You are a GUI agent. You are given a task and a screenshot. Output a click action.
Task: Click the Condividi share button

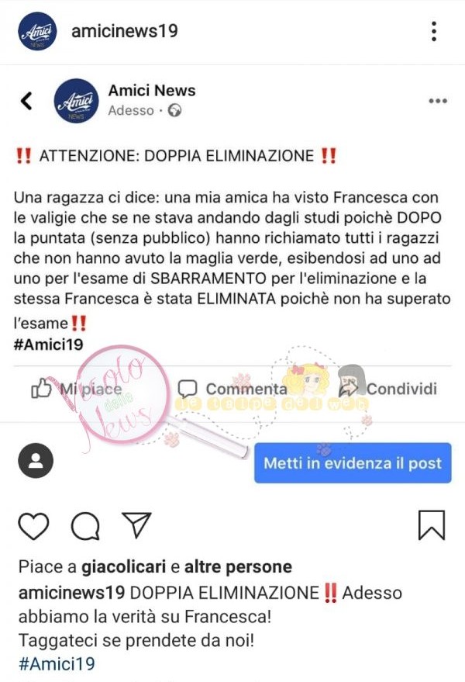388,389
